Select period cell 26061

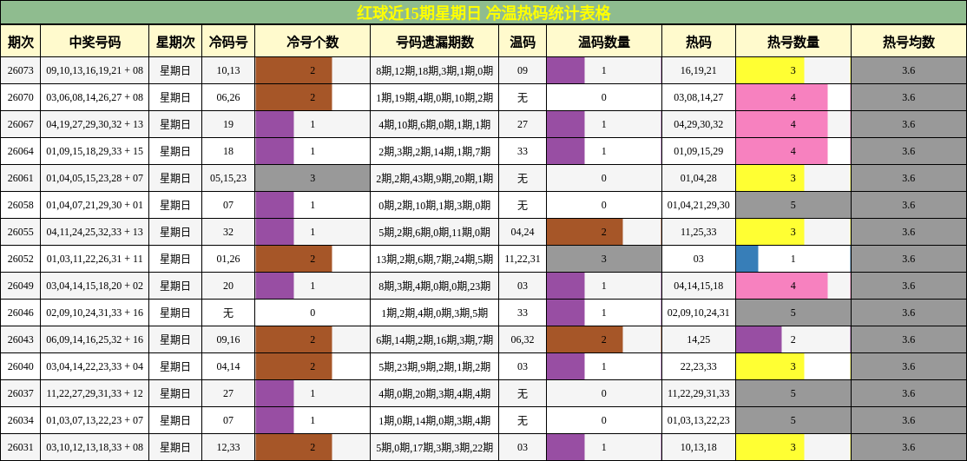(20, 178)
